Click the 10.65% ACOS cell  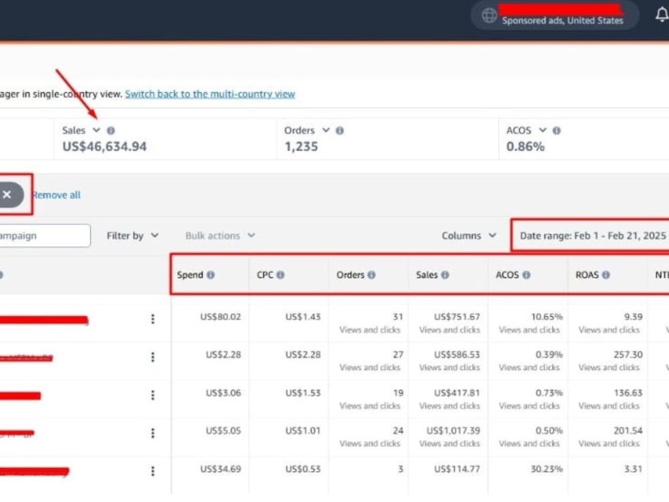(547, 317)
